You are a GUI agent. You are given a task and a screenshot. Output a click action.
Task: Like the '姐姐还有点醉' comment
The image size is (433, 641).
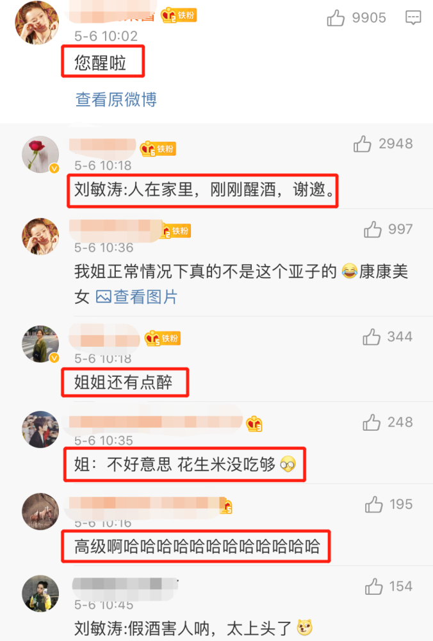click(x=372, y=337)
